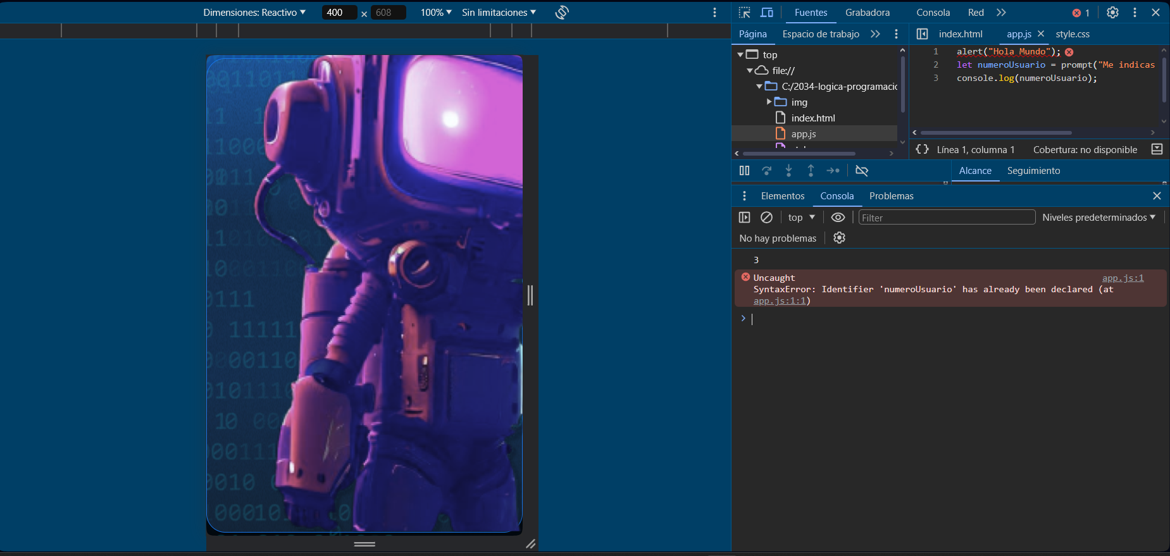Open DevTools settings gear
1170x556 pixels.
click(1112, 13)
